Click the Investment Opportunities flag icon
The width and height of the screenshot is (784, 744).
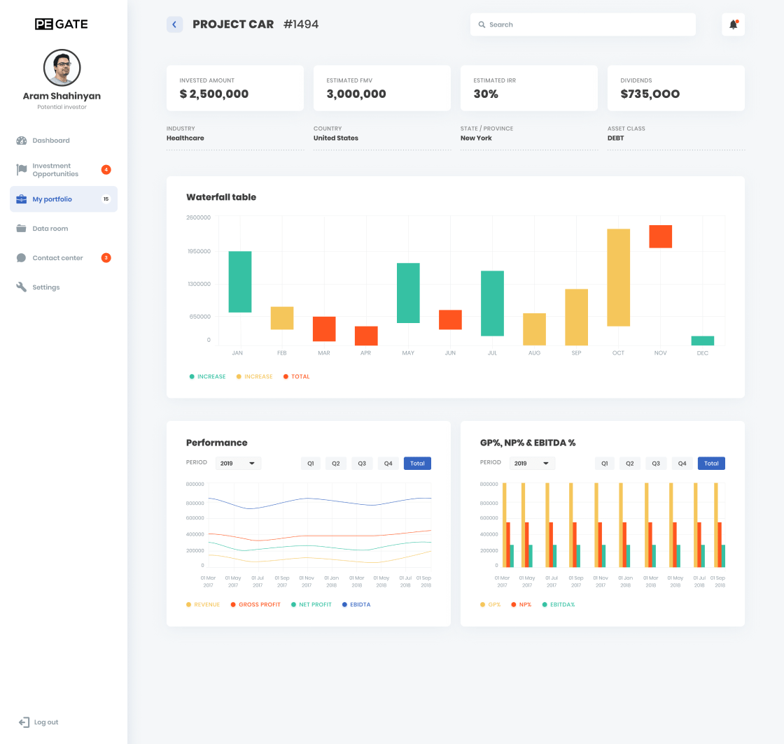21,170
